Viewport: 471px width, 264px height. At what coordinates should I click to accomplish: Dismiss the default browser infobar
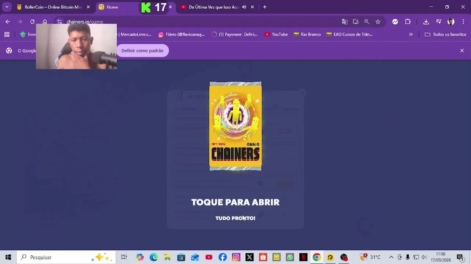[x=462, y=51]
